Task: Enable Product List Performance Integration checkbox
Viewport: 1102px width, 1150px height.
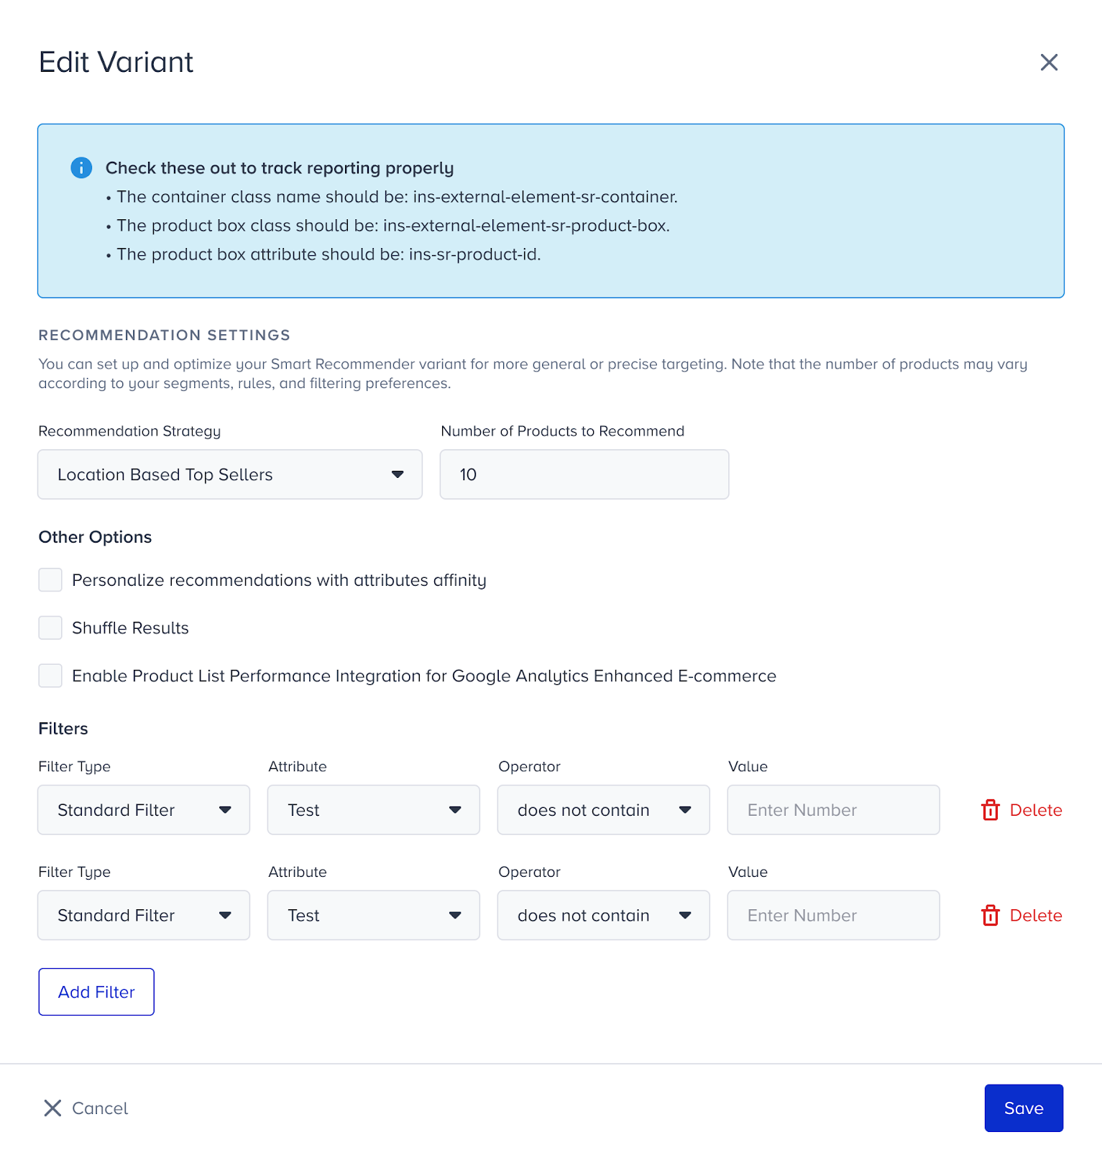Action: click(x=50, y=676)
